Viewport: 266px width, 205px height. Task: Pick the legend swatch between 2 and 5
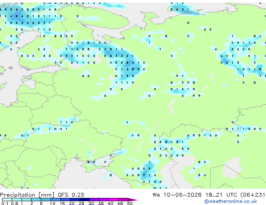(36, 200)
